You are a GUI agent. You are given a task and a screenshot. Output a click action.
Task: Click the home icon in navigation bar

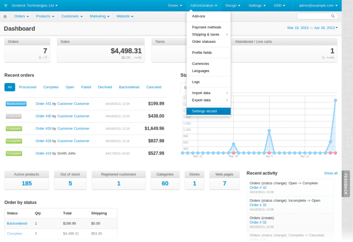5,17
